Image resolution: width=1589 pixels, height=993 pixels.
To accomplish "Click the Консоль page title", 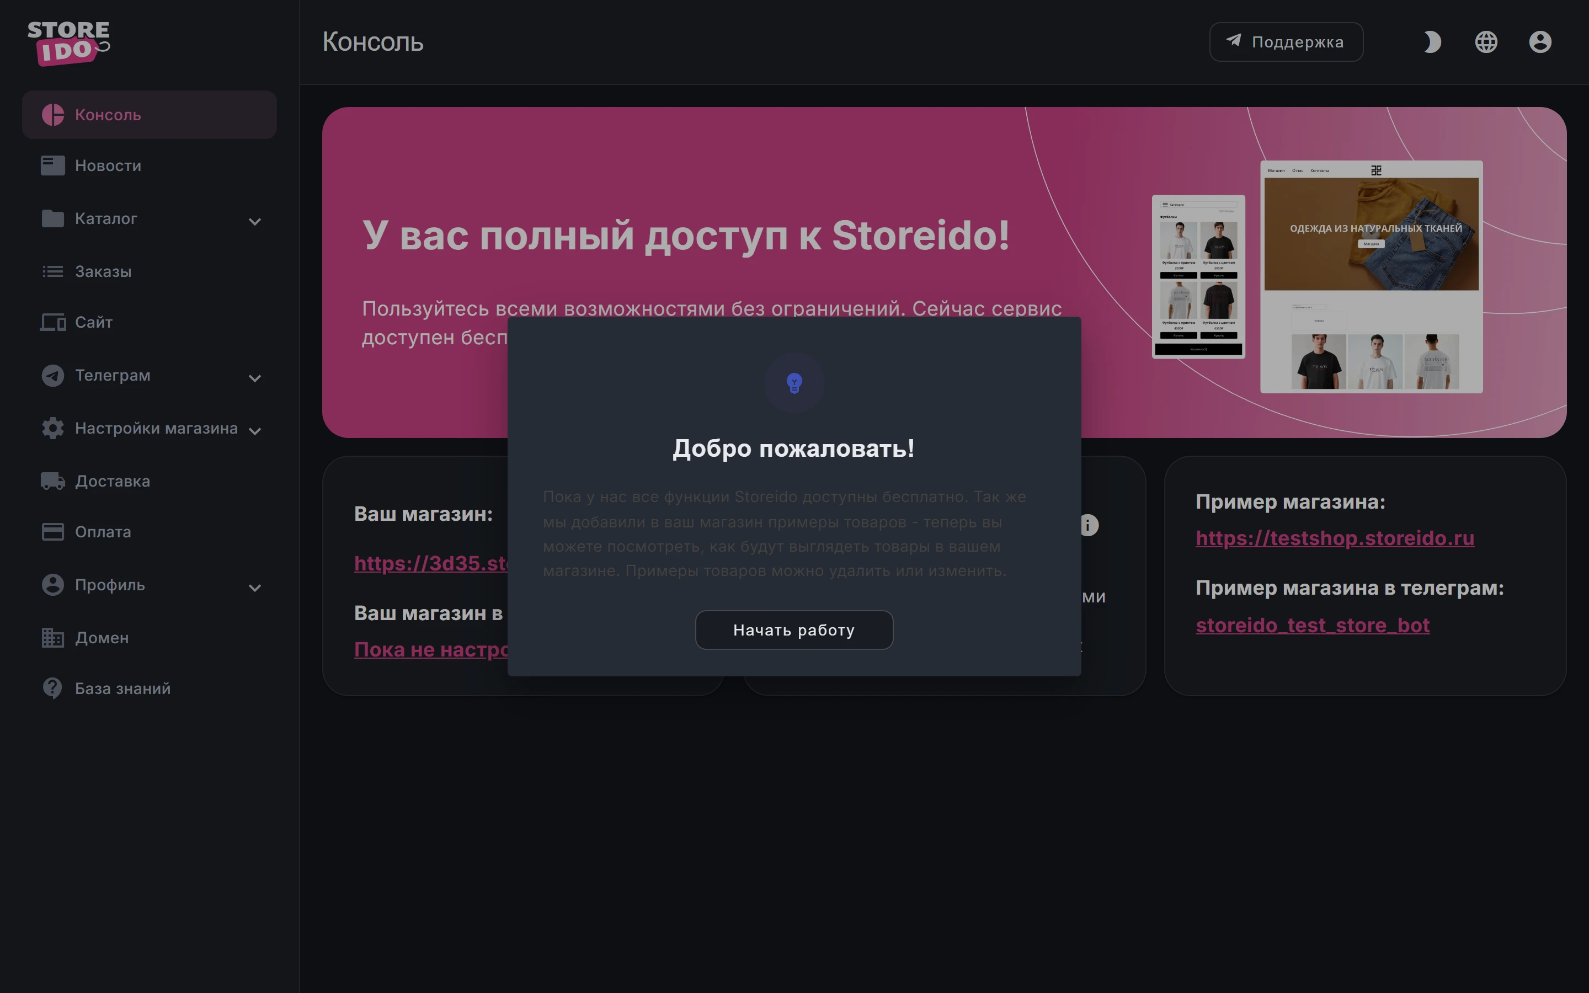I will 372,42.
